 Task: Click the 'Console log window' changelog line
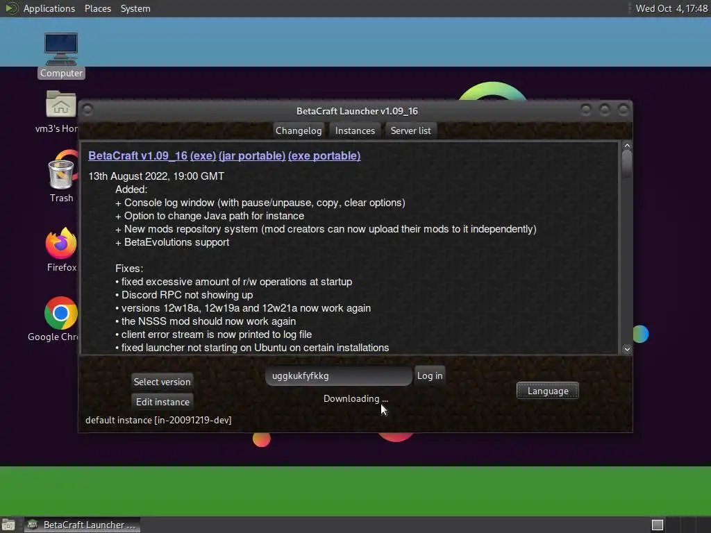(260, 203)
